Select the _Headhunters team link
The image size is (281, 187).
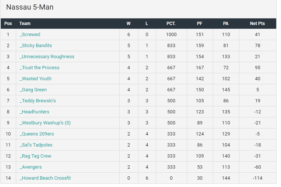[34, 112]
